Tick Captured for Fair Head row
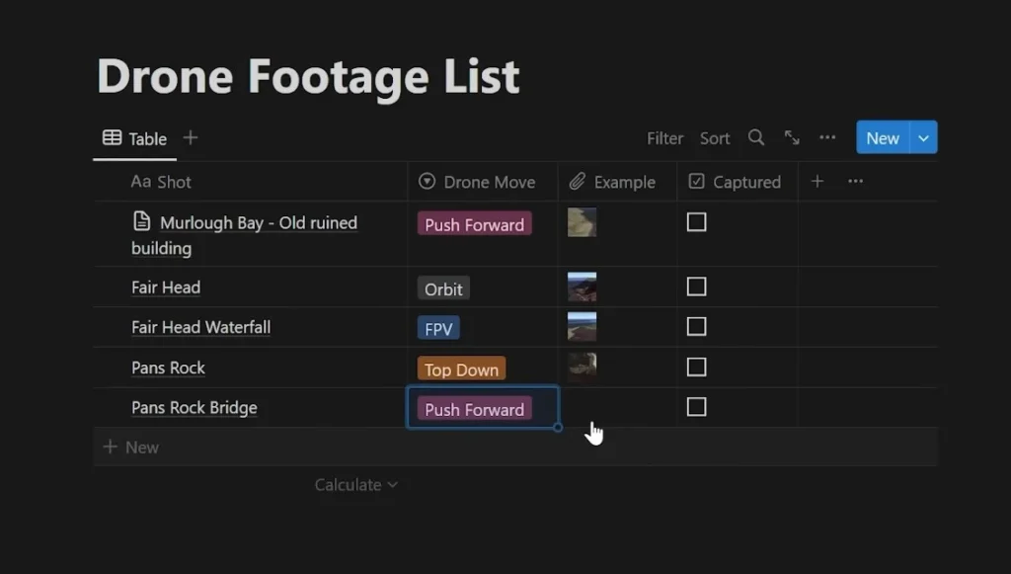 (696, 287)
